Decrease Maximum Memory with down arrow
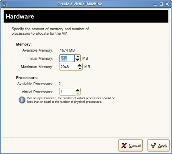The width and height of the screenshot is (172, 154). 80,69
